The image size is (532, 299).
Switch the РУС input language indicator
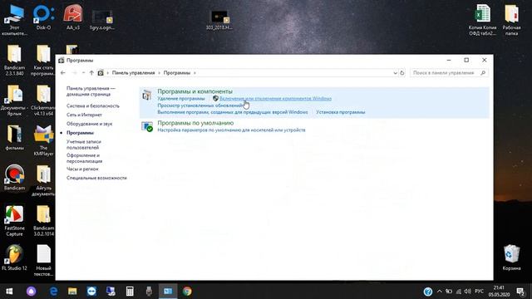pyautogui.click(x=479, y=292)
